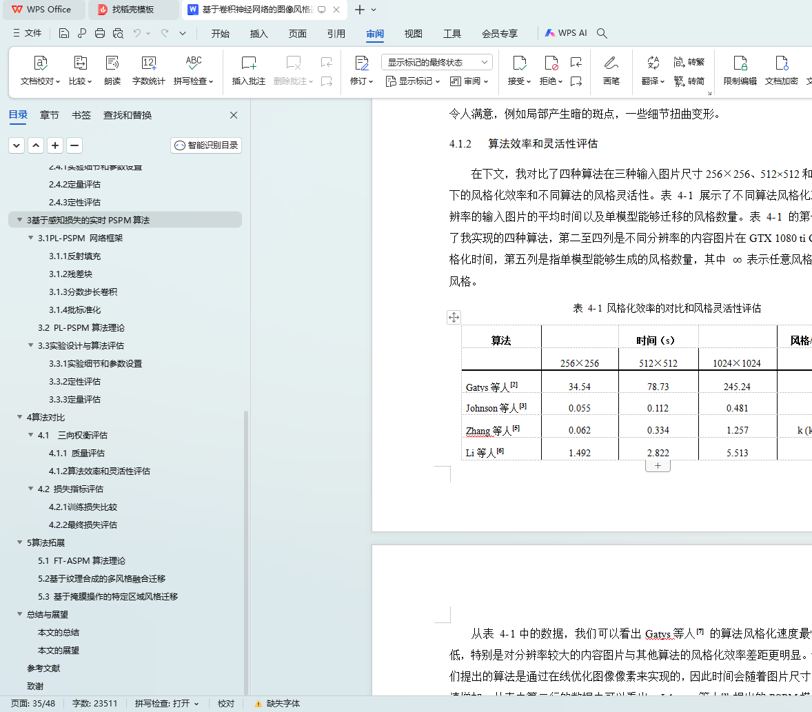
Task: Open the 显示标记 dropdown
Action: point(413,81)
